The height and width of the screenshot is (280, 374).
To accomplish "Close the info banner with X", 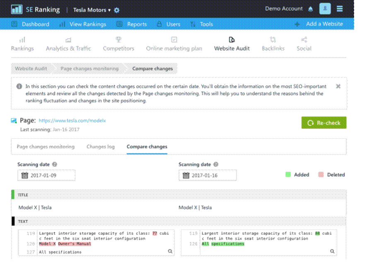I will [x=338, y=87].
